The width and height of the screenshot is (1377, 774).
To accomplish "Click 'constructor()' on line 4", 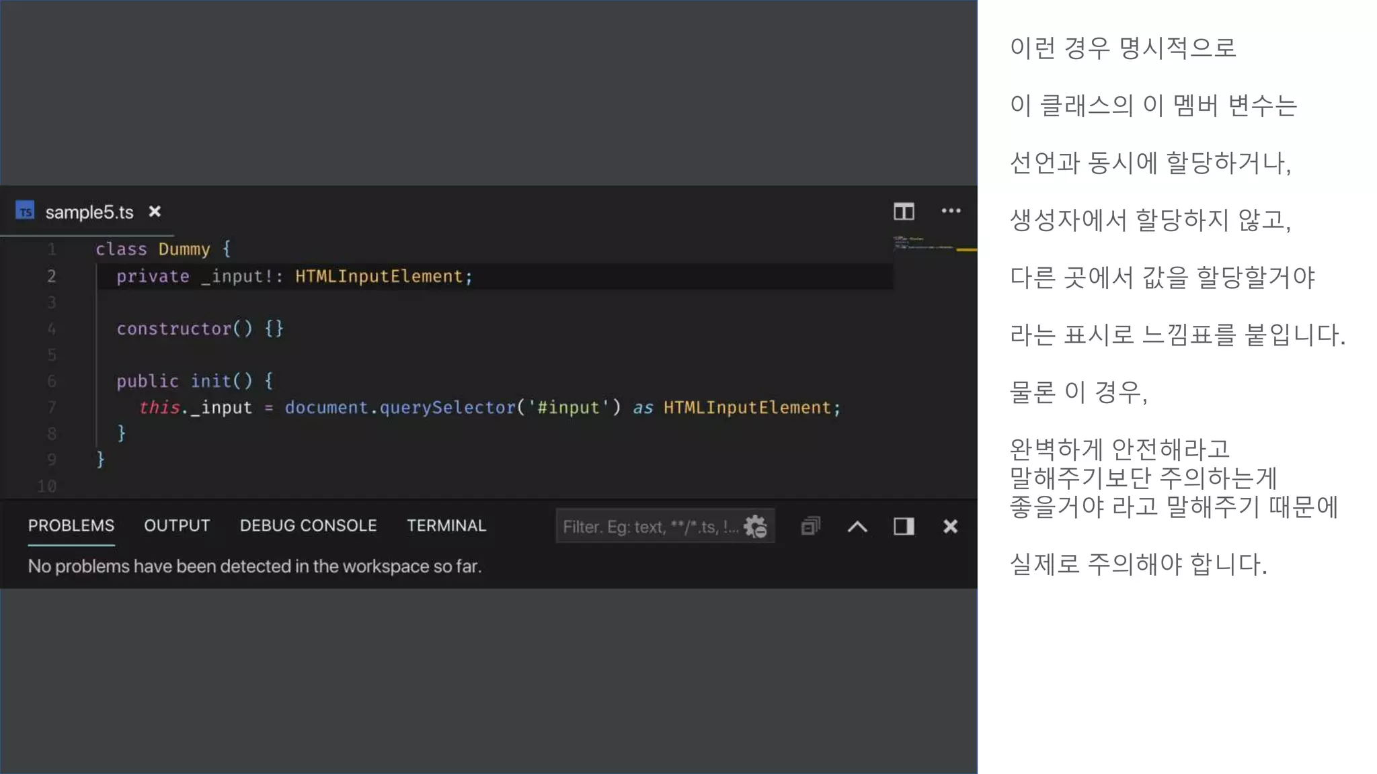I will (185, 329).
